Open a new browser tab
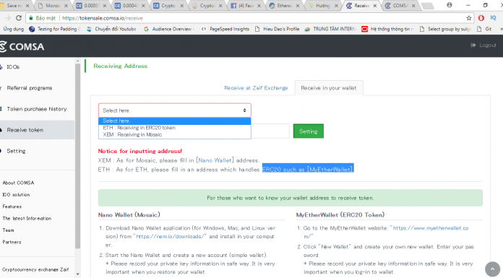Screen dimensions: 503x278 [427, 6]
